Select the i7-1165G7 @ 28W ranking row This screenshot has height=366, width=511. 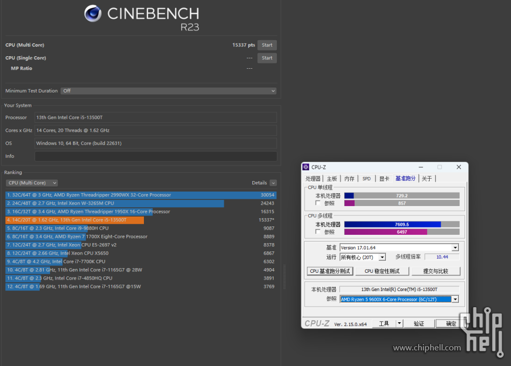point(141,270)
